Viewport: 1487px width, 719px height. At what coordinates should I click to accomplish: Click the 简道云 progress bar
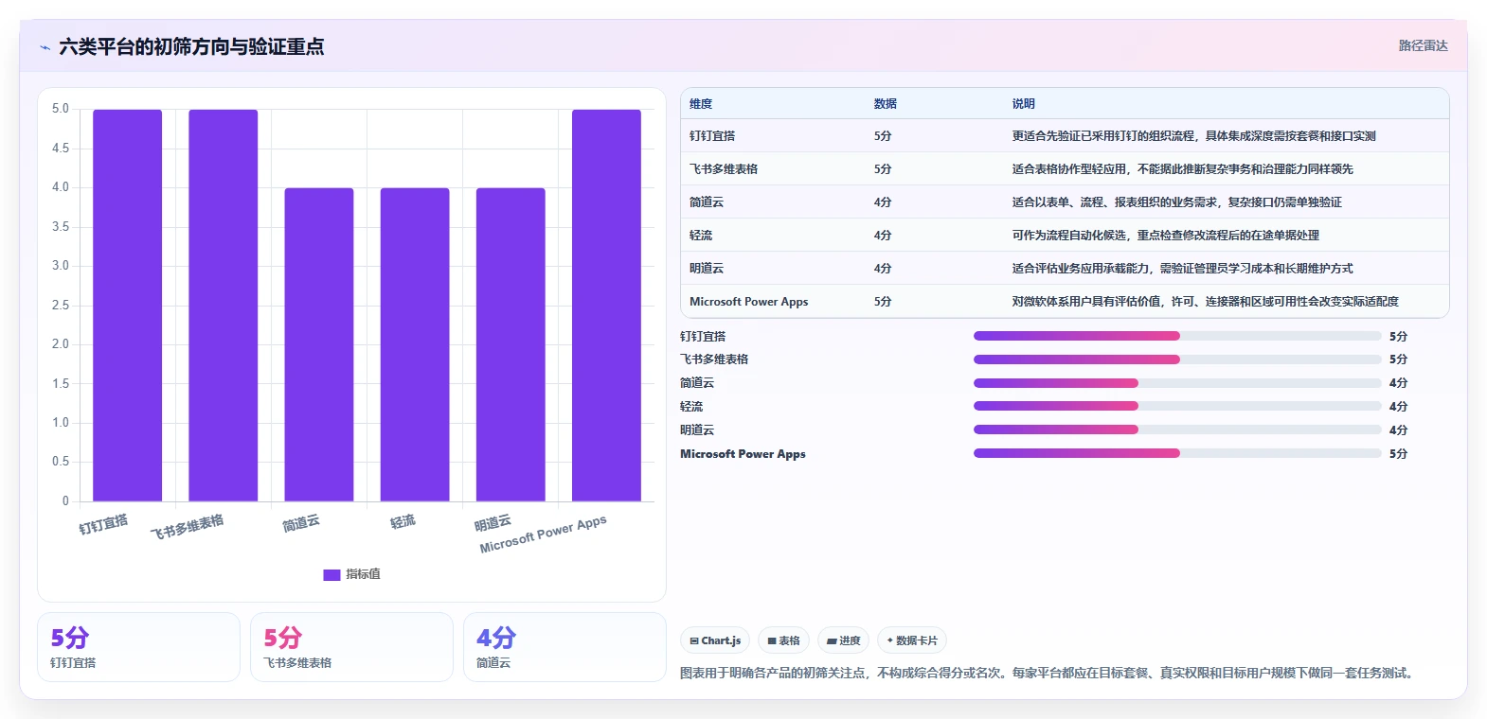[1177, 383]
